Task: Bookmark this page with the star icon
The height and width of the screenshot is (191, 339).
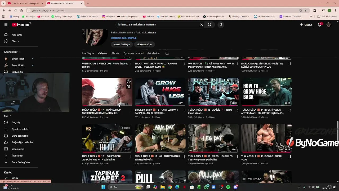Action: tap(306, 11)
